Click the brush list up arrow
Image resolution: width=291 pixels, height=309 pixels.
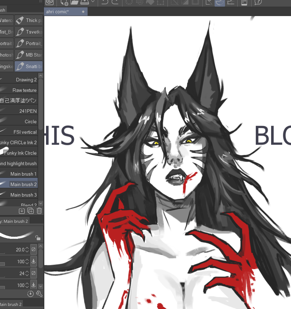click(x=40, y=76)
